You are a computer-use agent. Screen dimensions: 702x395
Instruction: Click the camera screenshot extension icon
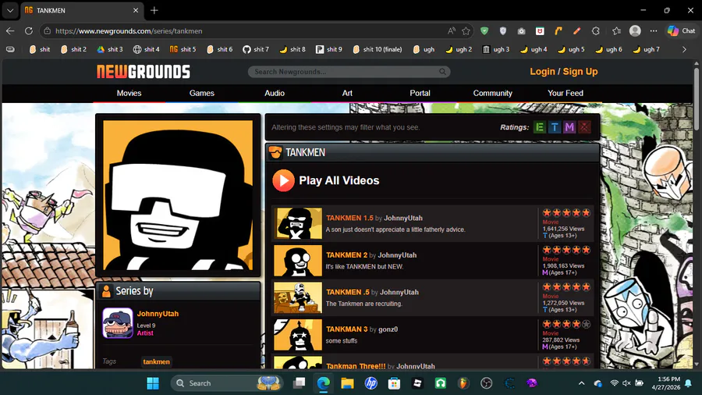point(521,31)
